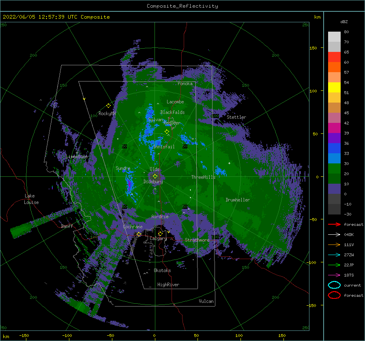This screenshot has width=365, height=341.
Task: Click the Innisfail city label
Action: [x=164, y=147]
